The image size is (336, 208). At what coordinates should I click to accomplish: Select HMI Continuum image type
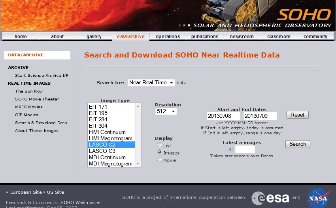coord(111,132)
